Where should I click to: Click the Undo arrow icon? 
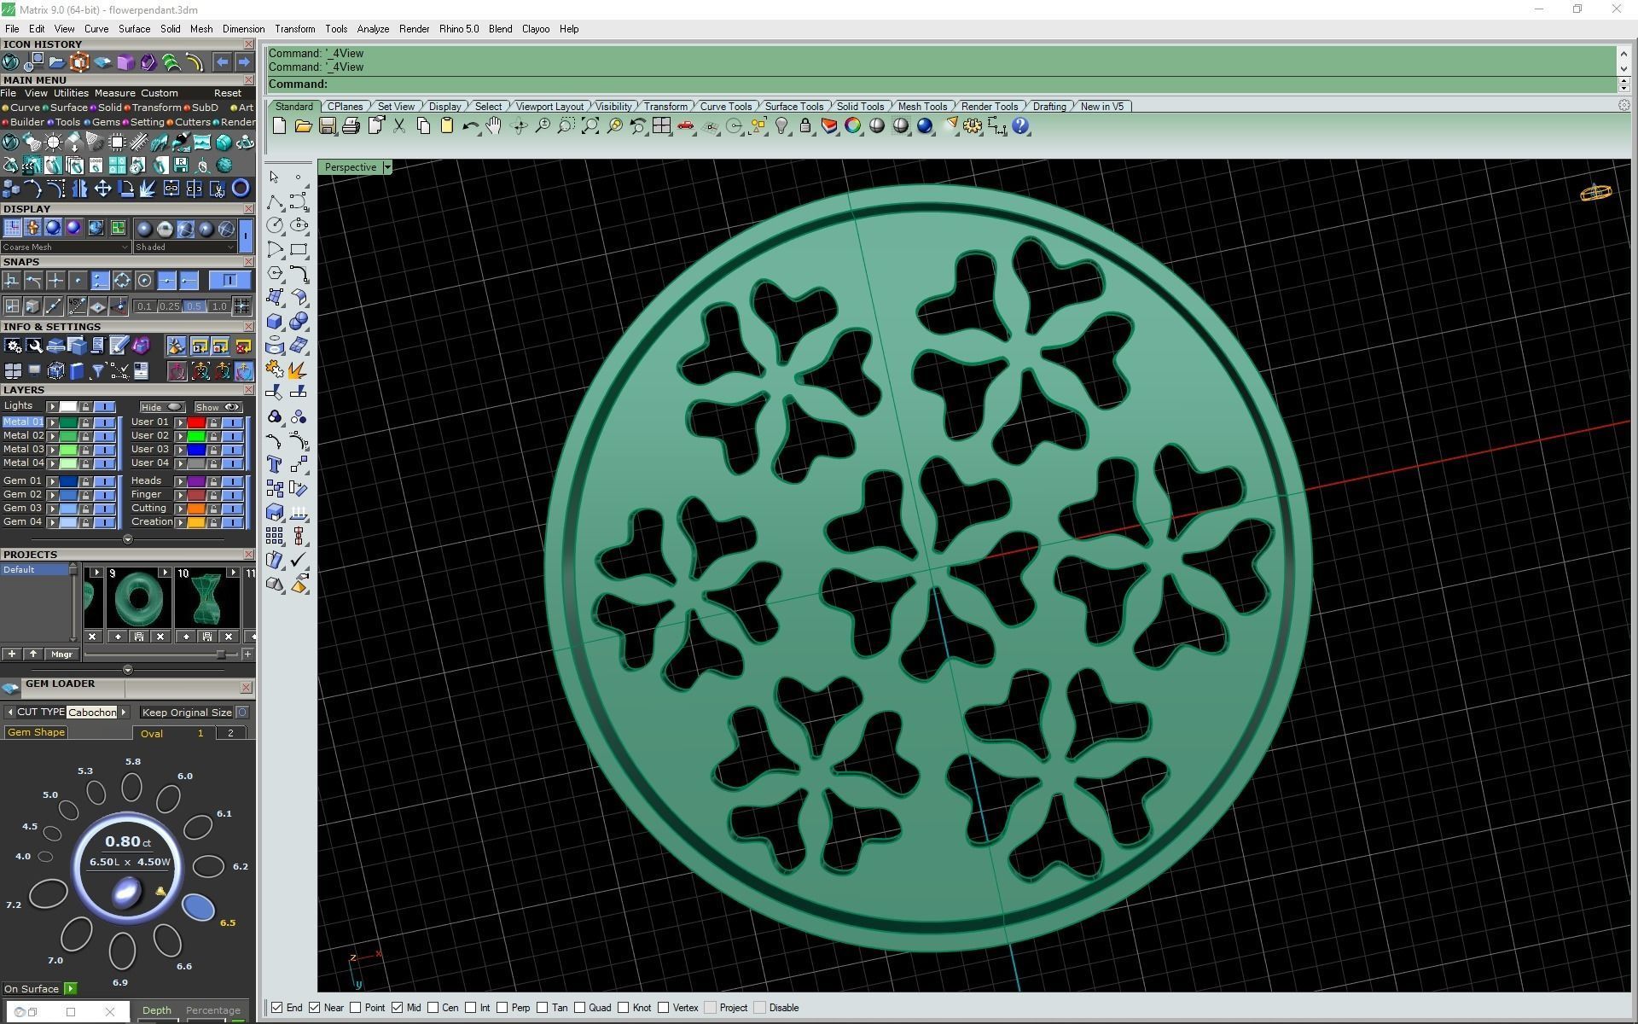tap(470, 126)
